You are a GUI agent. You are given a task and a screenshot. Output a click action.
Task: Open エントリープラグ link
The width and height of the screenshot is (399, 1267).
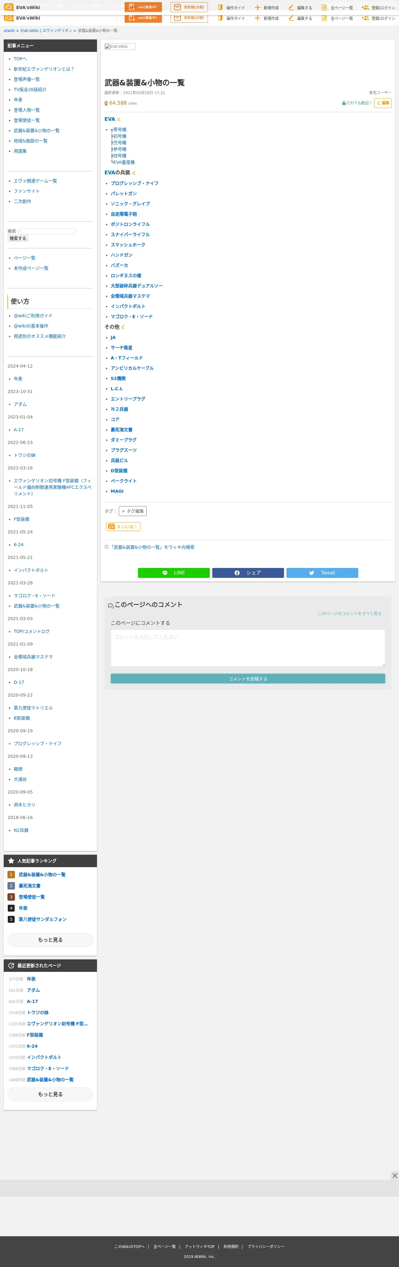pyautogui.click(x=128, y=399)
